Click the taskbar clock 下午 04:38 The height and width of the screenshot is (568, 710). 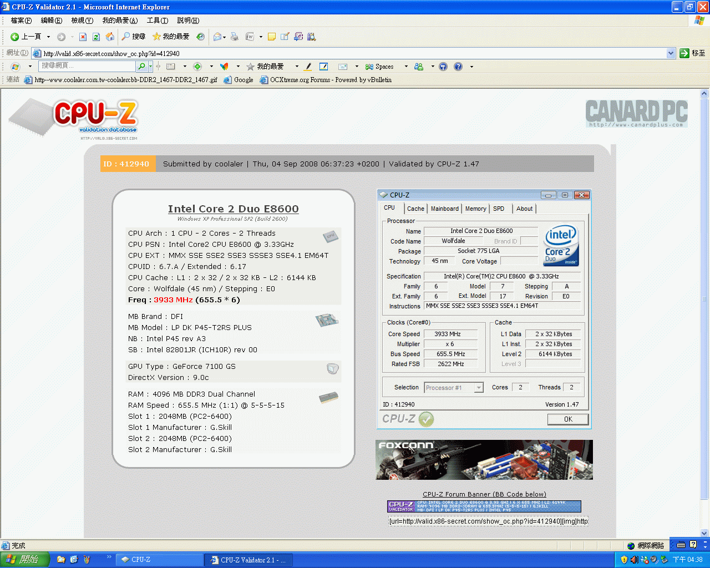[688, 560]
